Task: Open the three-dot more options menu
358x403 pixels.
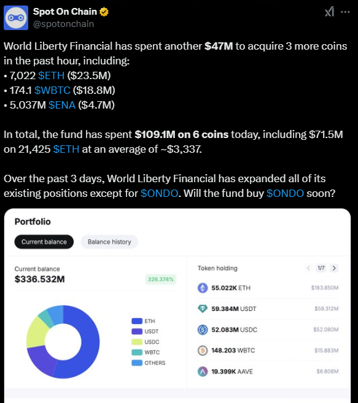Action: pyautogui.click(x=345, y=12)
